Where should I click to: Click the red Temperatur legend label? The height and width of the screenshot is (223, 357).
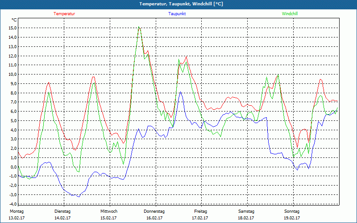[64, 14]
